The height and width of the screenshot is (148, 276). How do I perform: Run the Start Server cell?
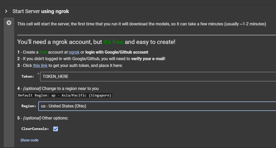[9, 23]
